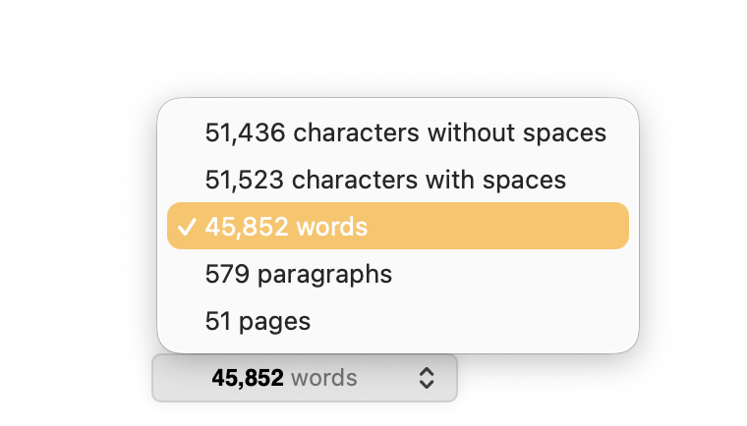Show the paragraph count in the status bar

tap(398, 274)
